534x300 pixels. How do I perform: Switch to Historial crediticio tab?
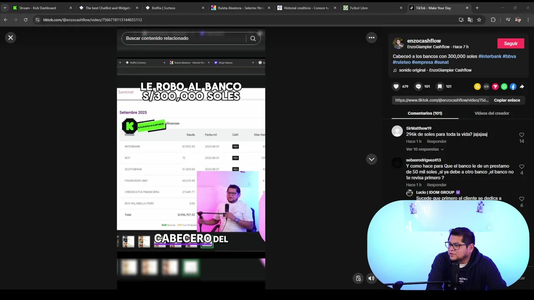click(306, 8)
